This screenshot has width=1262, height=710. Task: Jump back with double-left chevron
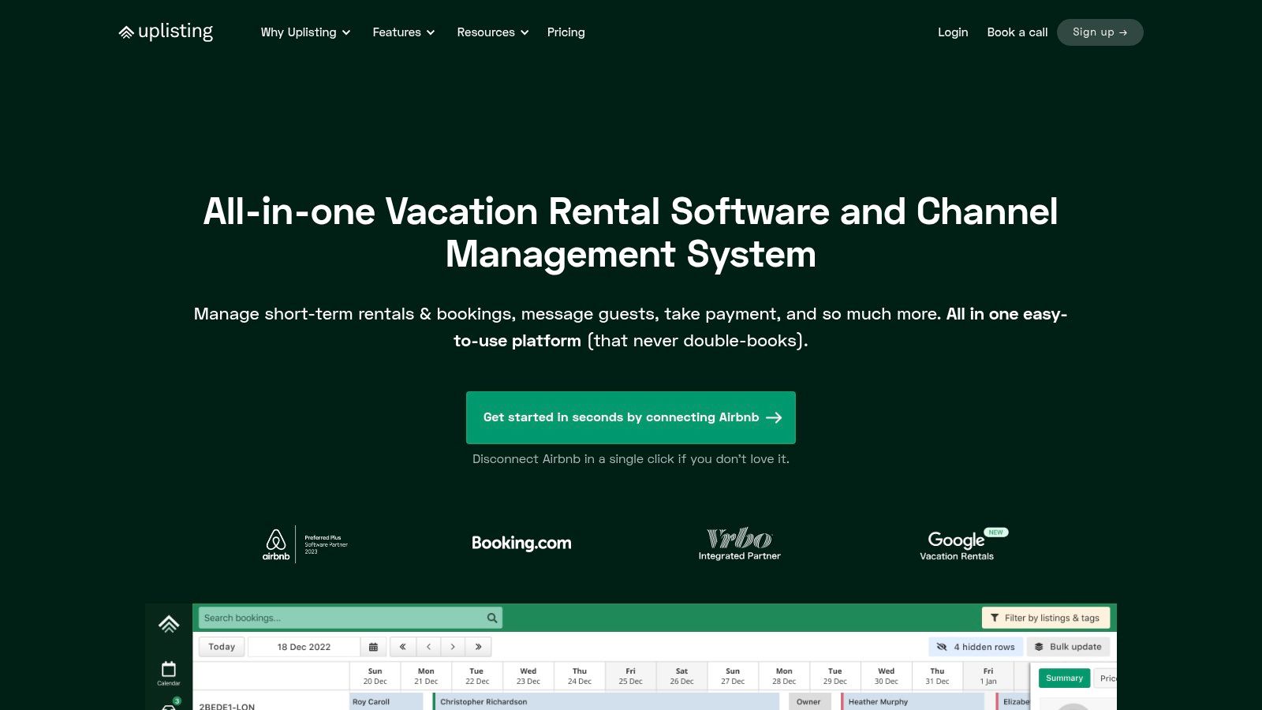(402, 647)
